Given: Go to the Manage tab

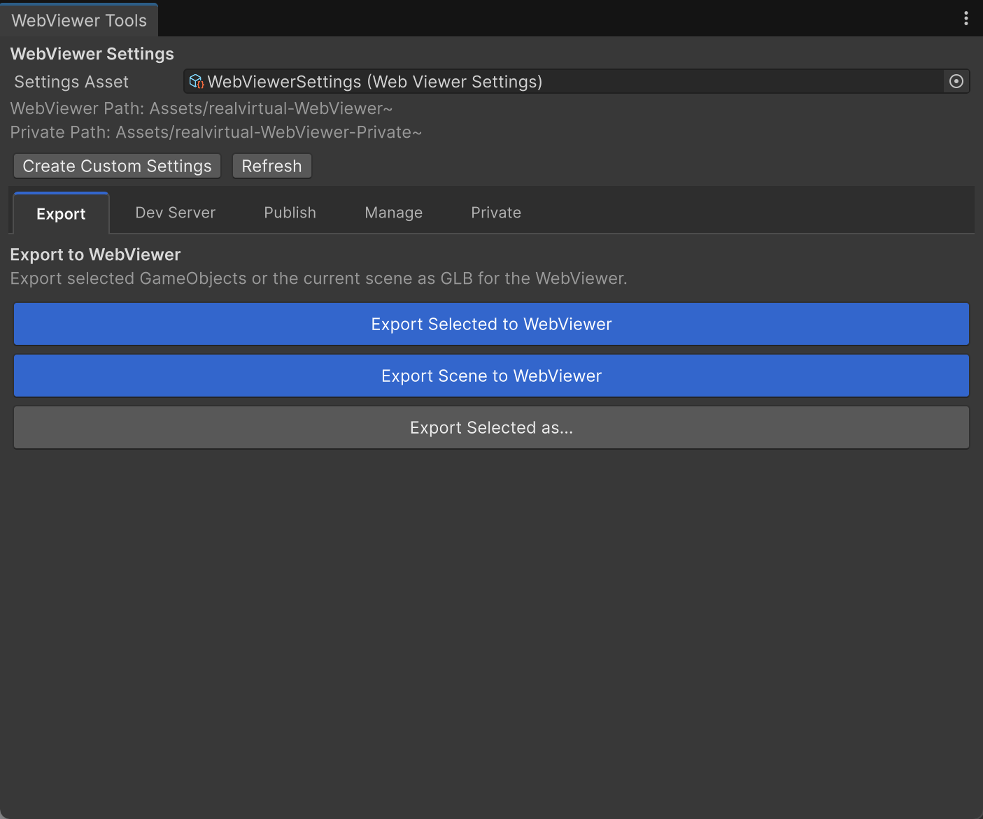Looking at the screenshot, I should coord(393,213).
